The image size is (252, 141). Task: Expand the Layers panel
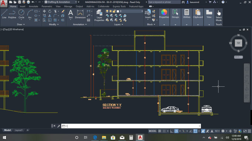119,24
